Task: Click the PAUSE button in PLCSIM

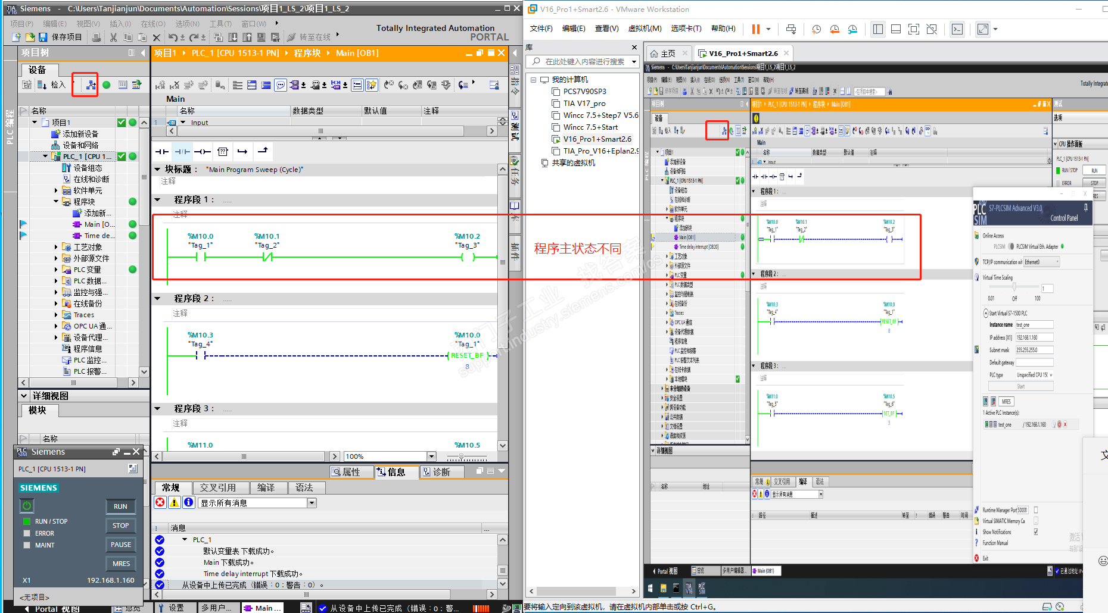Action: point(121,545)
